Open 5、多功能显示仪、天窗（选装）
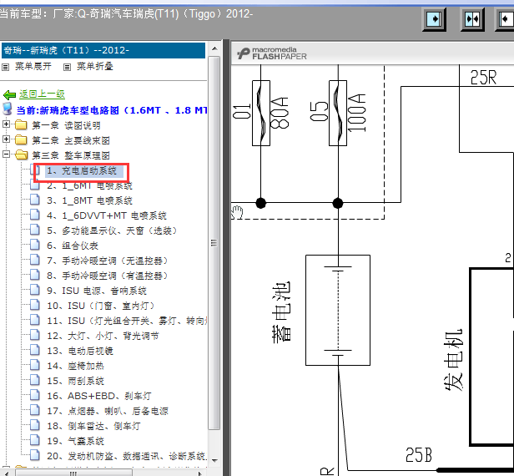The width and height of the screenshot is (514, 476). coord(112,230)
